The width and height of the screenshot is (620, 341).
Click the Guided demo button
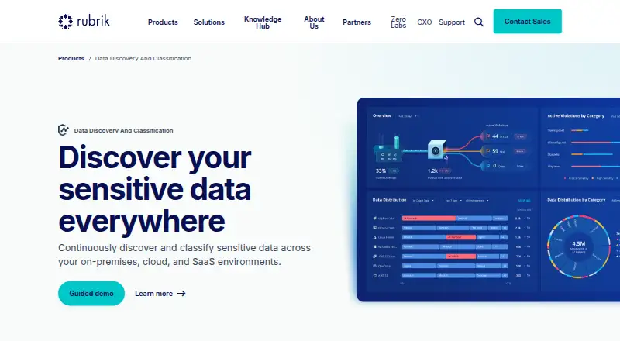coord(91,294)
